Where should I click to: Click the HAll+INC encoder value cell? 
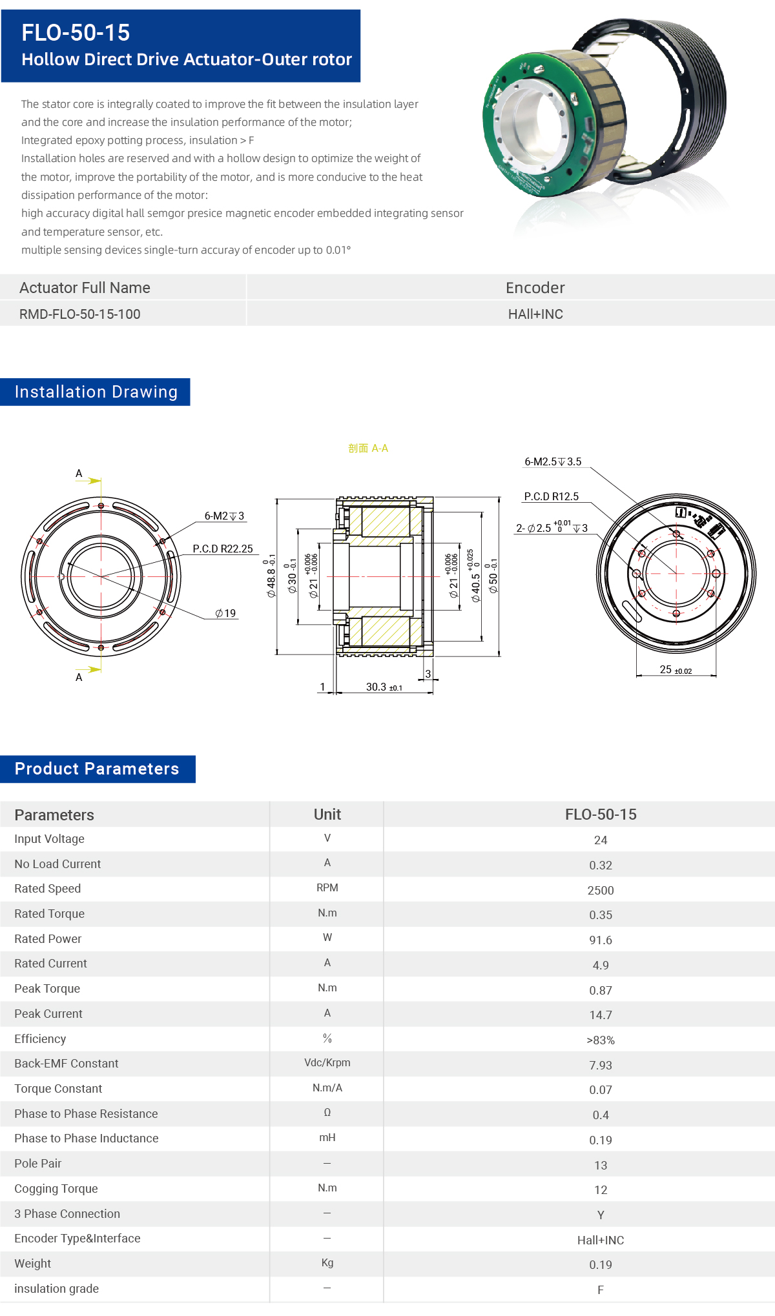tap(535, 314)
